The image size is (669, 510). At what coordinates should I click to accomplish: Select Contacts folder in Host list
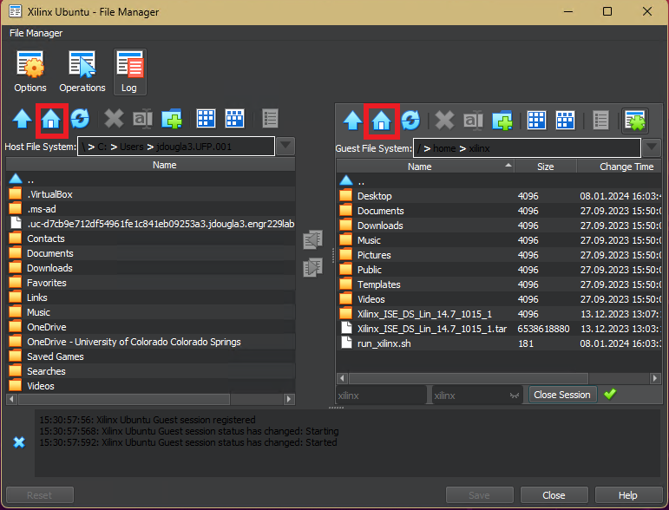click(x=151, y=239)
